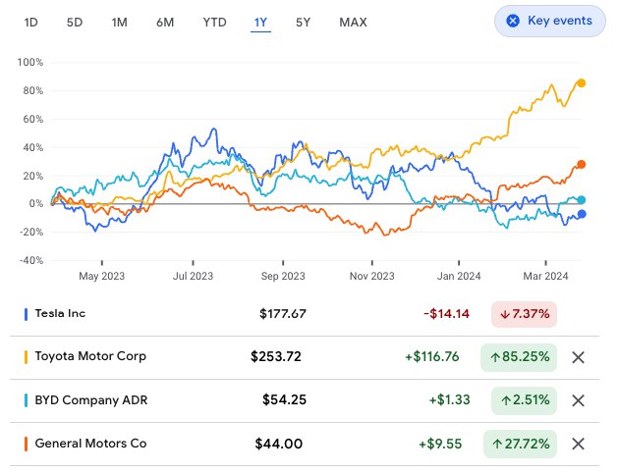Click GM change value +$9.55
Image resolution: width=619 pixels, height=473 pixels.
tap(440, 444)
